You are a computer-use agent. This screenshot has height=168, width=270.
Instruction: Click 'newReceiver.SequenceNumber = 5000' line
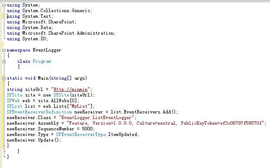coord(51,129)
